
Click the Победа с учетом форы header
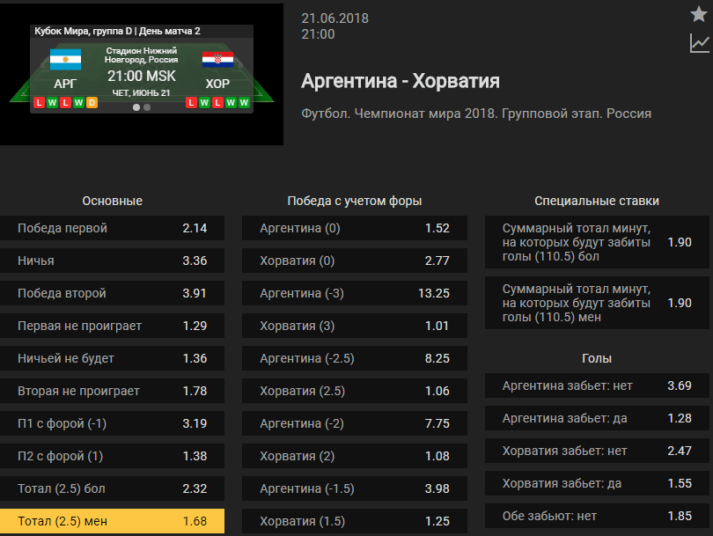click(355, 201)
